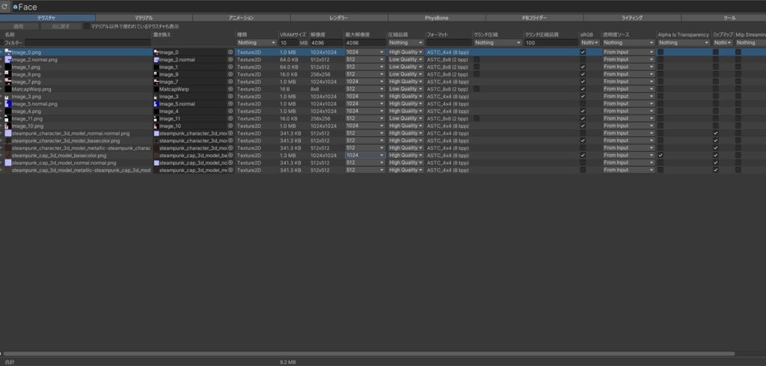Image resolution: width=766 pixels, height=366 pixels.
Task: Open object picker for Image_2.normal replacement
Action: point(230,60)
